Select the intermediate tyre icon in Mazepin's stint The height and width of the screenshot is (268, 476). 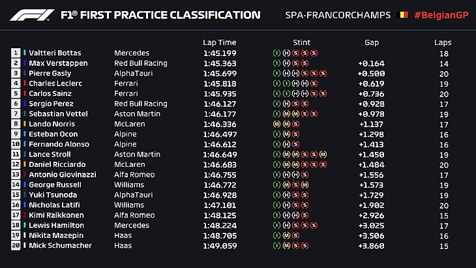(276, 235)
